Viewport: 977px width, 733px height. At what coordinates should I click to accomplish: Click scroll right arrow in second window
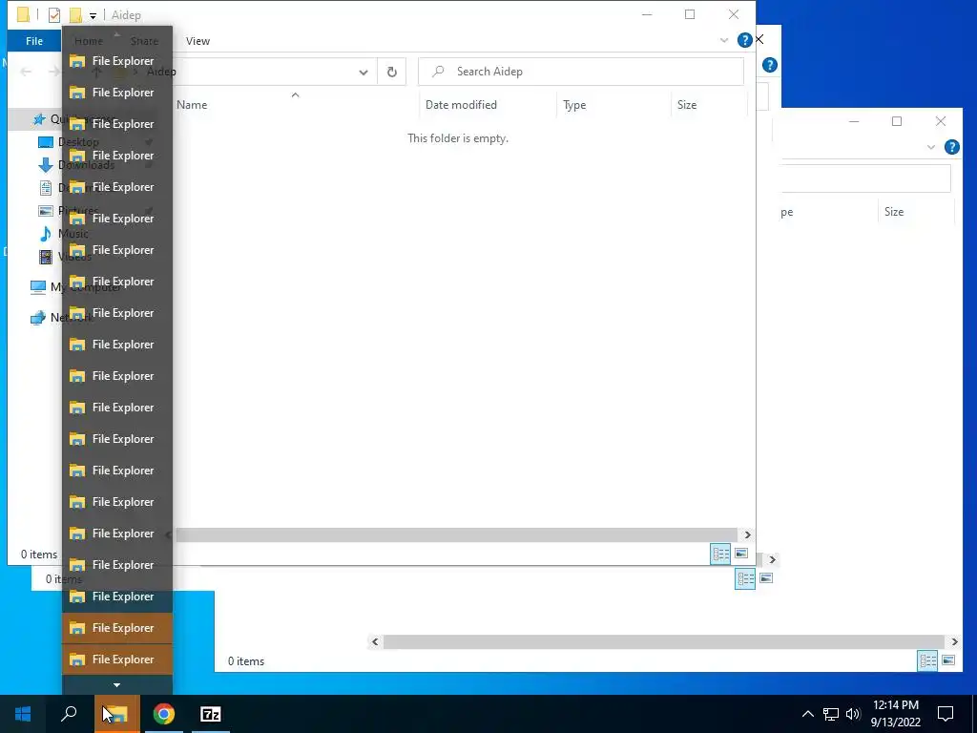[772, 559]
